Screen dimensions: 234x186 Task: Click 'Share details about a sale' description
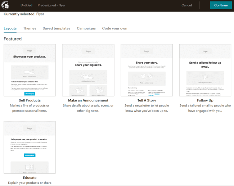pos(88,108)
